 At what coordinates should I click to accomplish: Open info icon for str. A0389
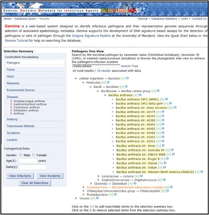tap(163, 120)
